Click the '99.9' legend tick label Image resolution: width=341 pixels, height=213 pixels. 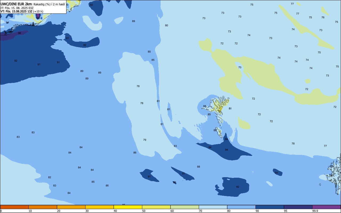(x=315, y=211)
